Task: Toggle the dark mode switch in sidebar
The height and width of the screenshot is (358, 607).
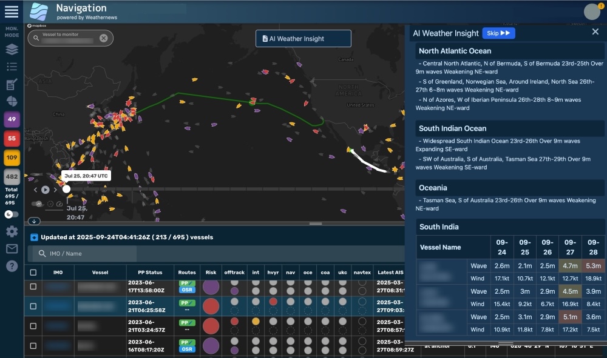Action: pos(12,214)
